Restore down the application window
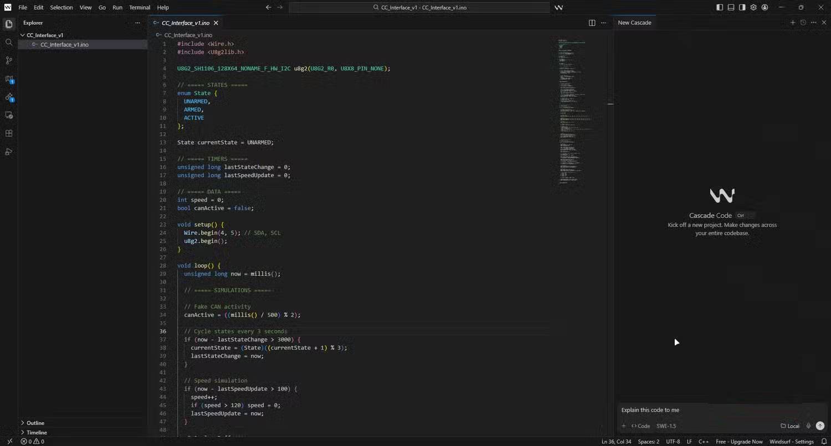The image size is (831, 446). (801, 7)
